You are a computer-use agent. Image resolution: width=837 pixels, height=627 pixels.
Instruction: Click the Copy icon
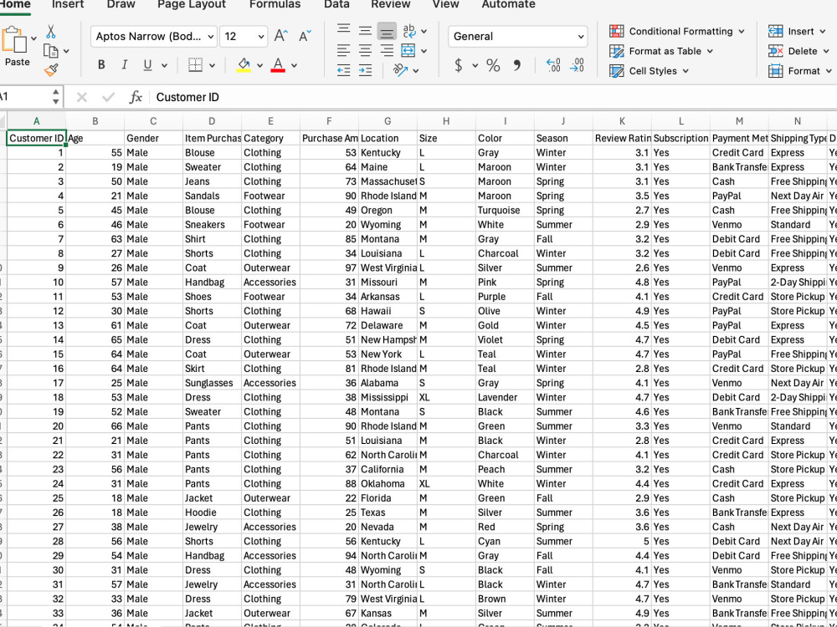click(x=51, y=51)
